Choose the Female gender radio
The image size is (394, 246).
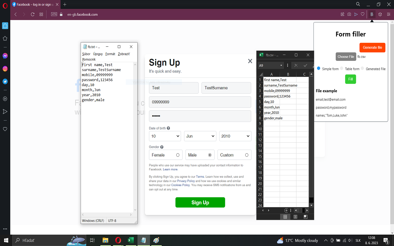pos(178,155)
